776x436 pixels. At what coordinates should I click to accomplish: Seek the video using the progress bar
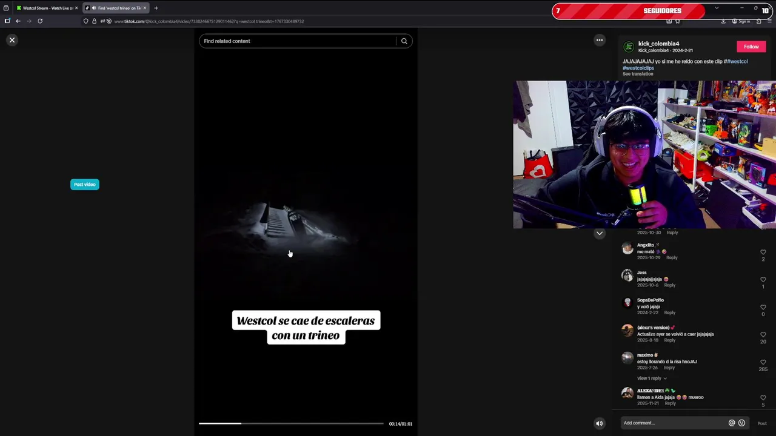click(291, 423)
